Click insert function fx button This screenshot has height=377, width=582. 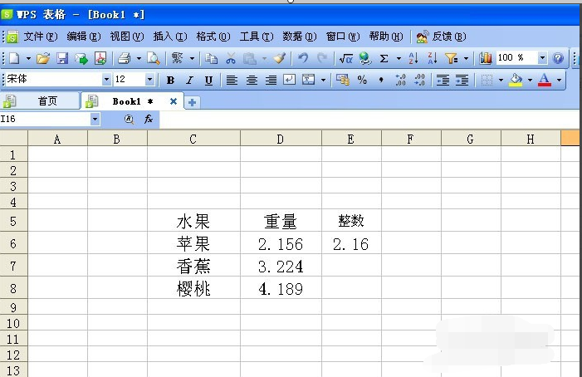pyautogui.click(x=149, y=119)
